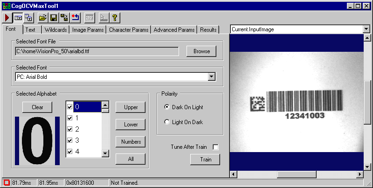The width and height of the screenshot is (373, 188).
Task: Click the Upper button
Action: (x=131, y=107)
